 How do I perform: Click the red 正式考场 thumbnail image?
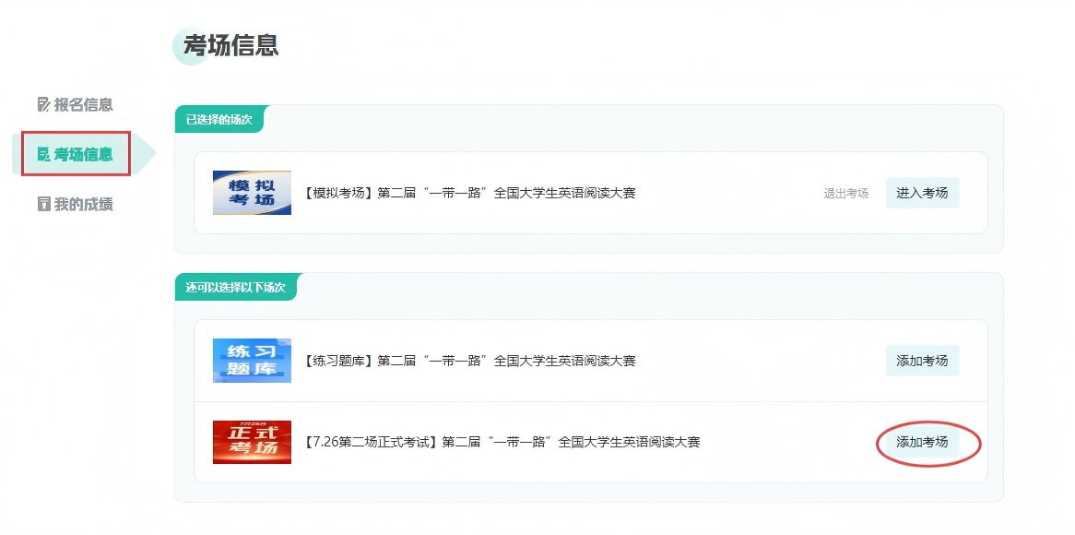pos(252,442)
